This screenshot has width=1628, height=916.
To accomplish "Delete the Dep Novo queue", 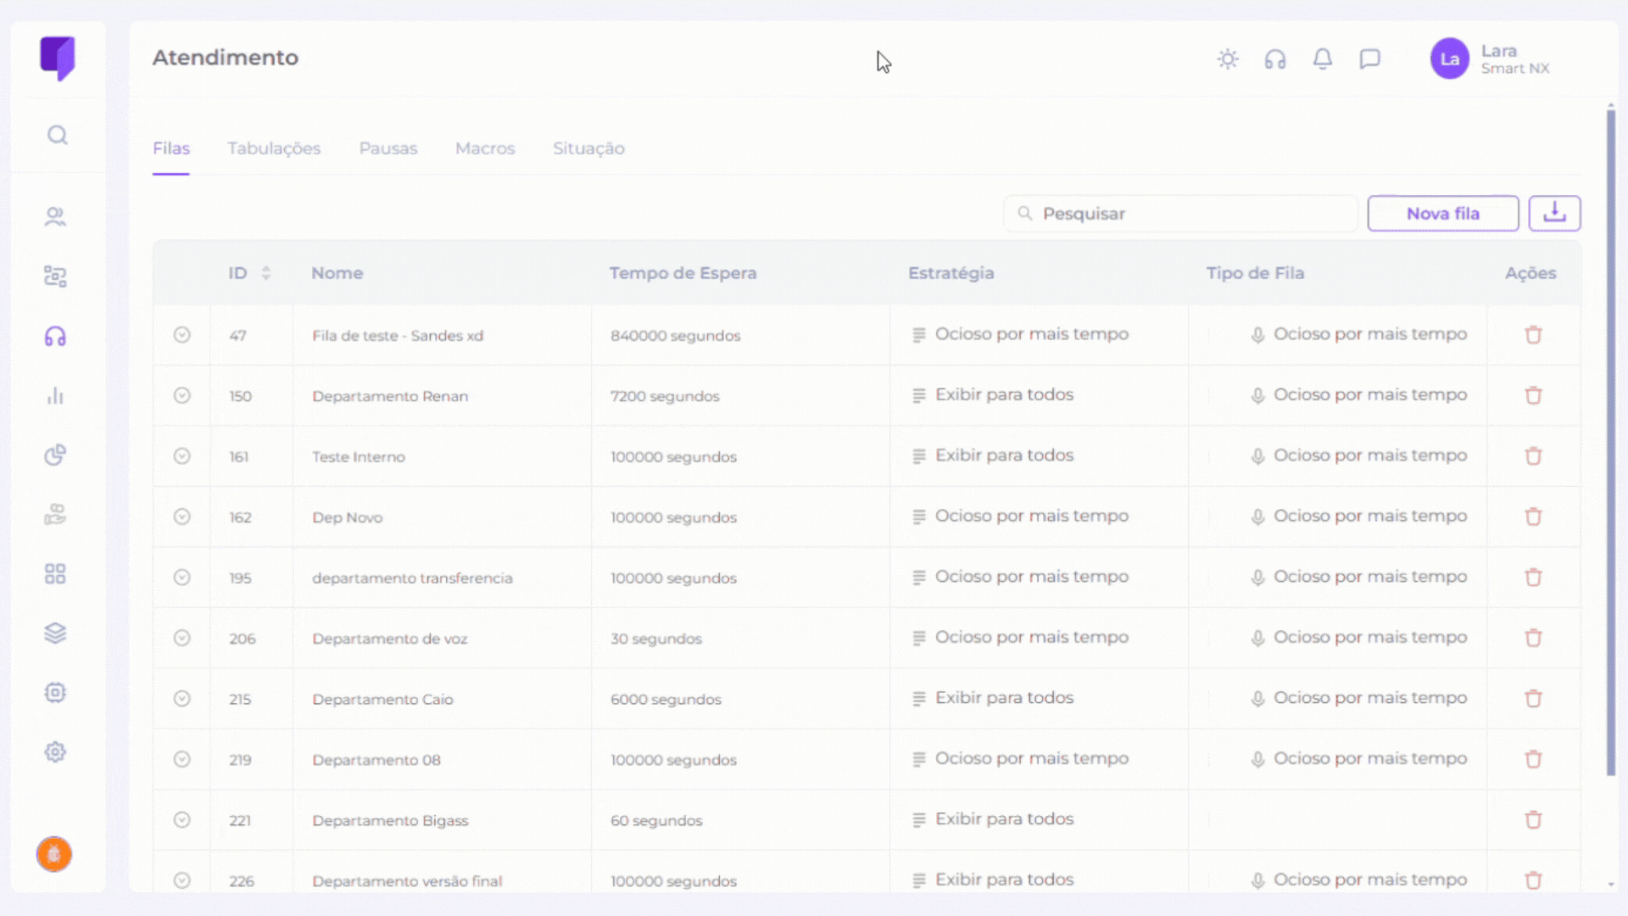I will [x=1533, y=517].
